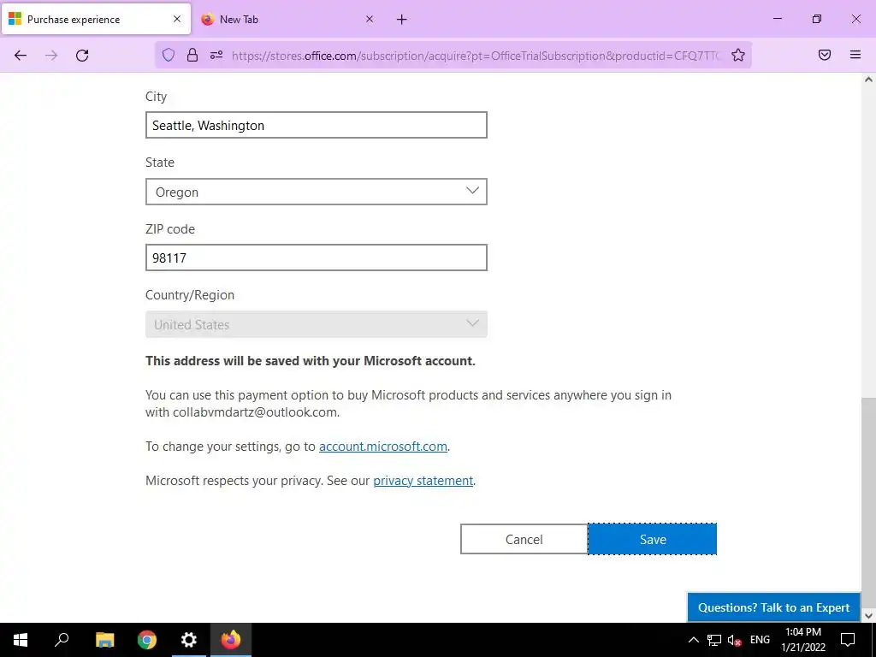
Task: Bookmark this page with star icon
Action: tap(738, 55)
